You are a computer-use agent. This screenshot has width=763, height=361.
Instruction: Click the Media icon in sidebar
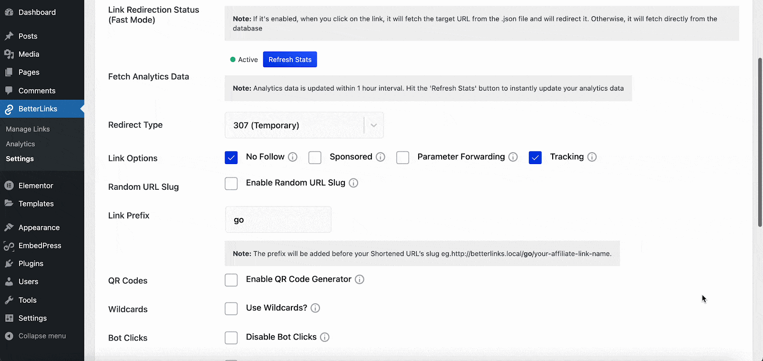click(x=9, y=54)
